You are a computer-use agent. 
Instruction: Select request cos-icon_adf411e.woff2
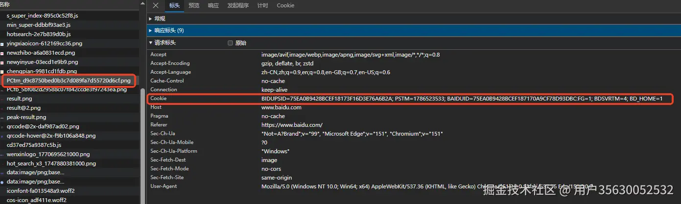point(37,200)
